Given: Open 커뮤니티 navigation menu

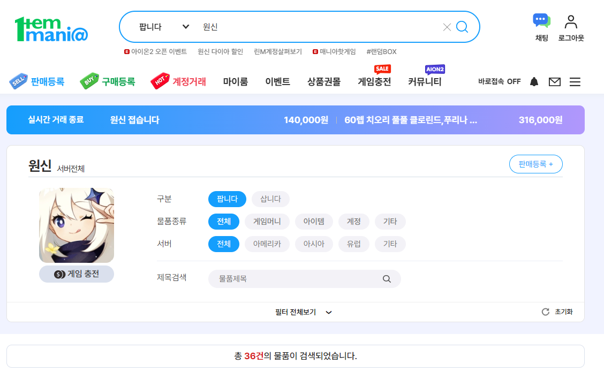Looking at the screenshot, I should coord(425,82).
